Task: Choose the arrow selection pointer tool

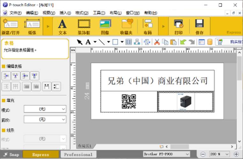Action: coord(80,42)
